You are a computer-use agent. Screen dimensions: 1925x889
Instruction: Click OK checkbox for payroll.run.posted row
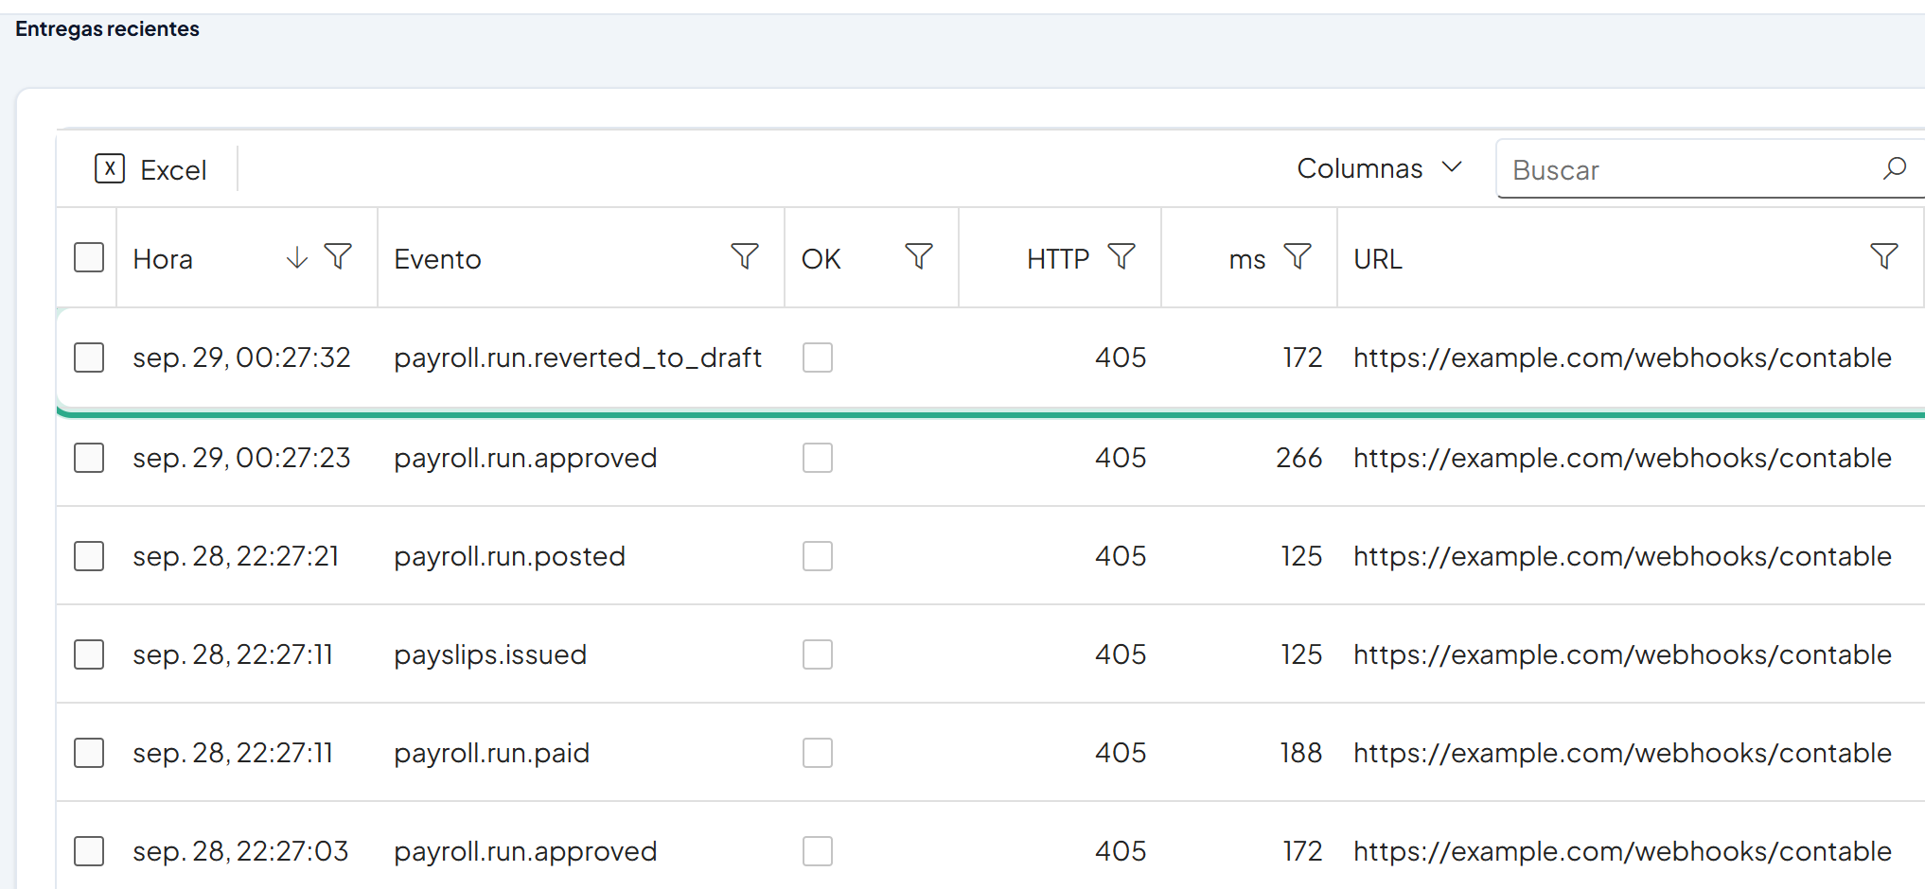click(x=818, y=556)
